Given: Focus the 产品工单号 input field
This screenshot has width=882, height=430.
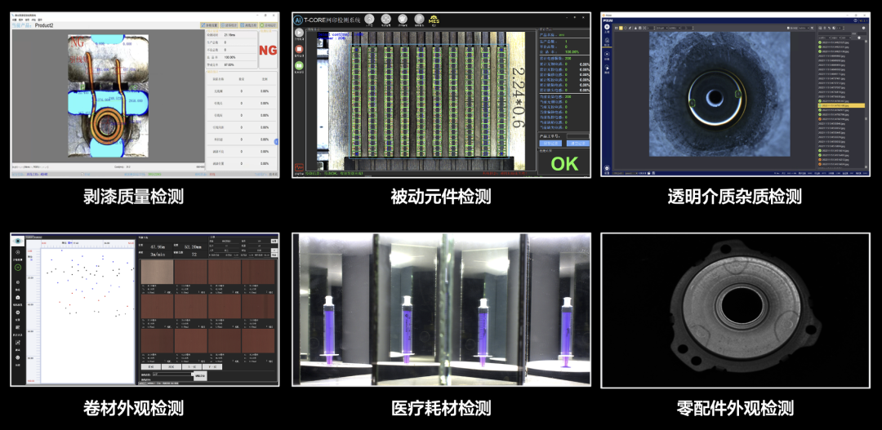Looking at the screenshot, I should point(577,136).
